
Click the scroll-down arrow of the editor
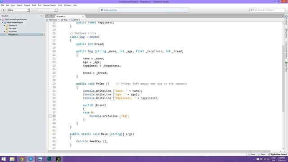click(283, 149)
